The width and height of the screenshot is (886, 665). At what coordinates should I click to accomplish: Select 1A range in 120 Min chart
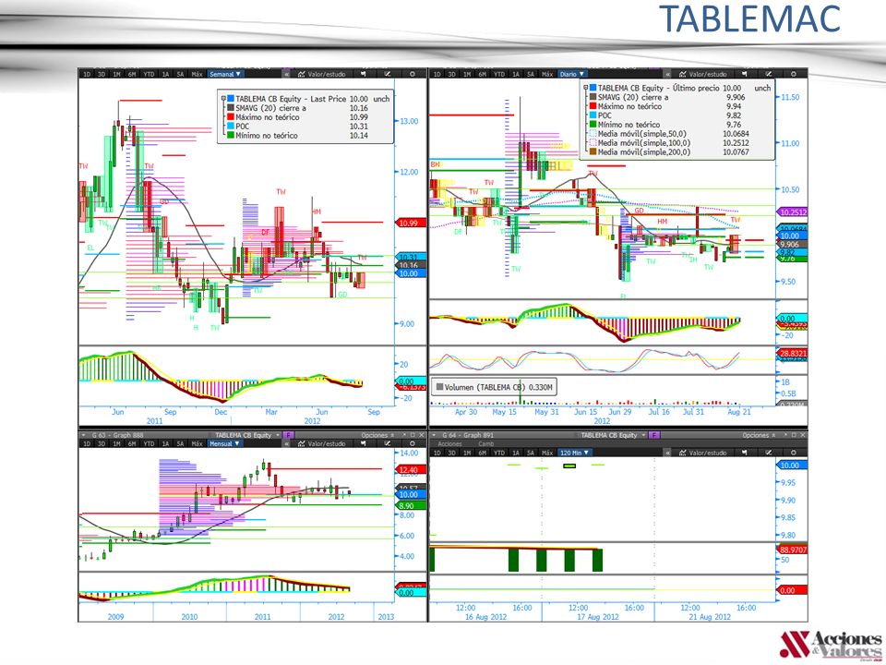(516, 453)
